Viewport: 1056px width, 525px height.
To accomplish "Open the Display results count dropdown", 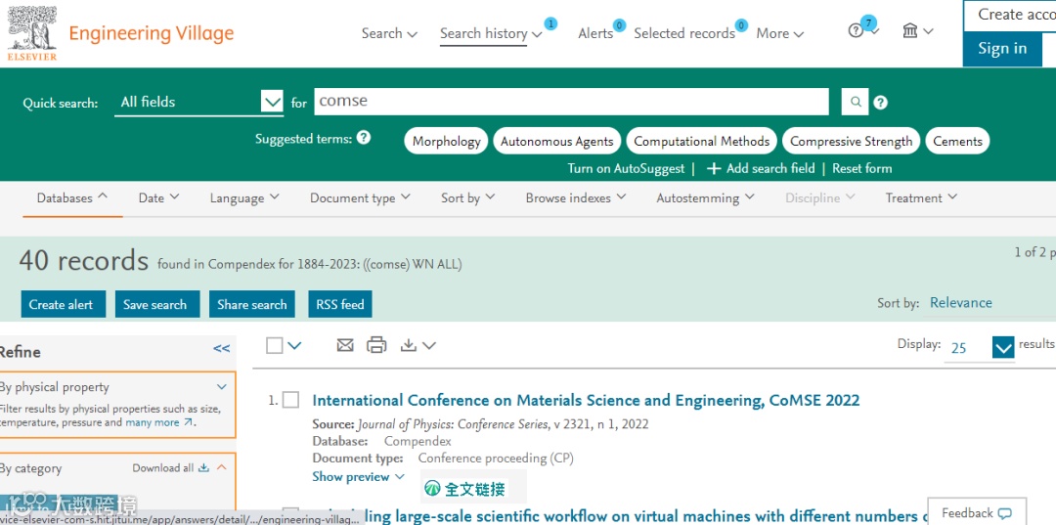I will 1003,347.
